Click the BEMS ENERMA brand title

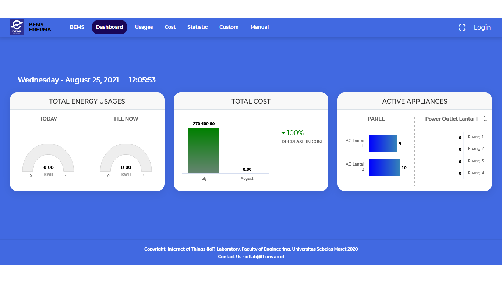[x=40, y=27]
